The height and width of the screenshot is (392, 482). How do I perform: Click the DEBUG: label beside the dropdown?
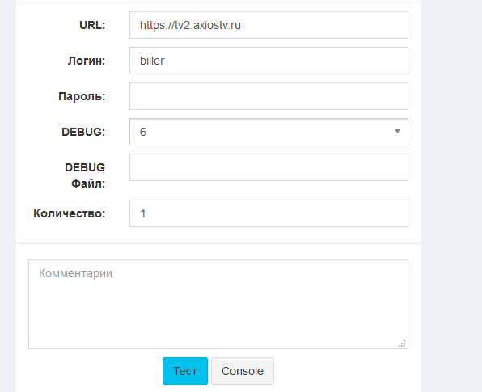point(83,132)
